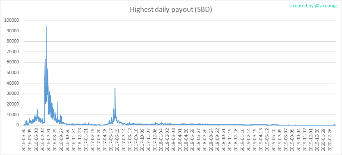The image size is (342, 155).
Task: Click the x-axis date '2016-05-05'
Action: pos(30,139)
